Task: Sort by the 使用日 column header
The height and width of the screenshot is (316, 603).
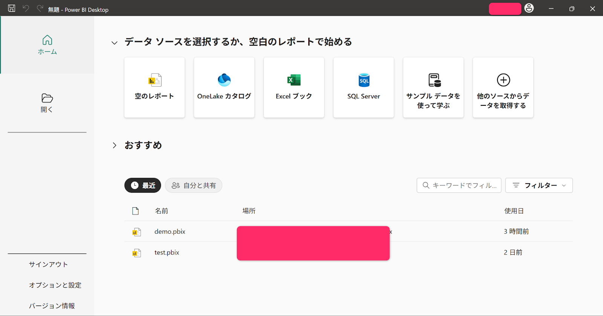Action: click(x=514, y=211)
